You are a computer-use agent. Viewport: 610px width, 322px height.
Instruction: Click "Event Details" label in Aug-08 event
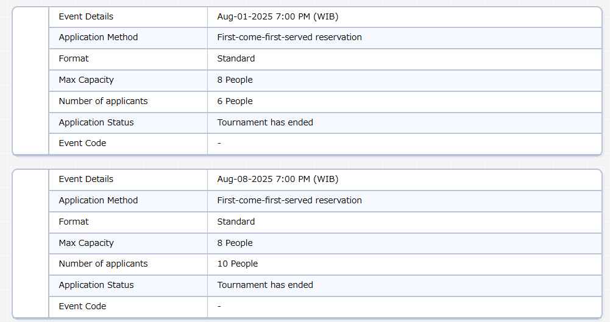[86, 179]
